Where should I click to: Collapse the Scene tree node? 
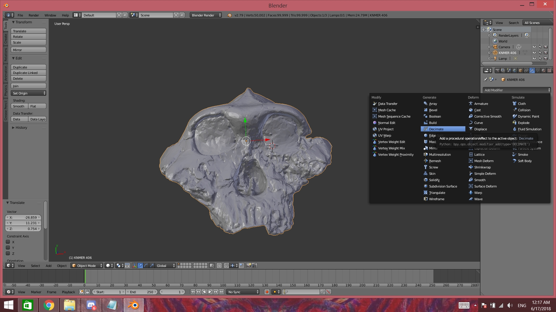coord(484,30)
